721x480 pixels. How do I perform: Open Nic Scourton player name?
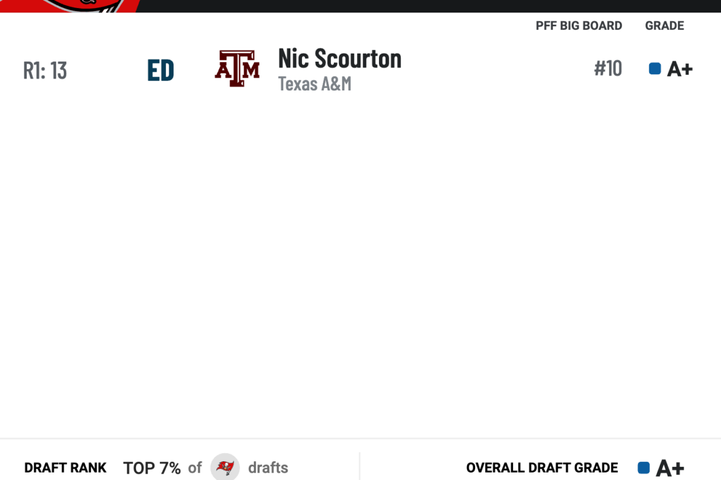(340, 59)
